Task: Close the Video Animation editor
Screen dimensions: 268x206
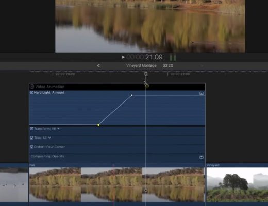Action: click(x=32, y=87)
